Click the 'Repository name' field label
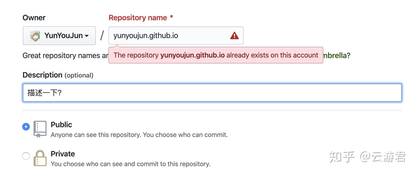The width and height of the screenshot is (417, 174). 138,18
